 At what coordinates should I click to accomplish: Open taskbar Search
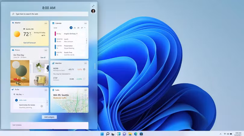pos(108,134)
